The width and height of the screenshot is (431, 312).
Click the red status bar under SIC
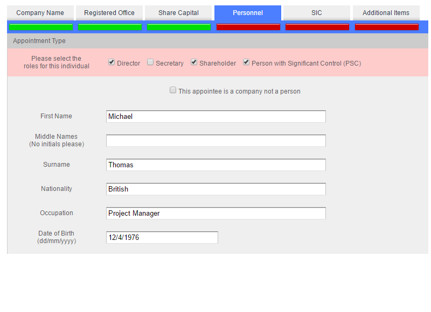click(317, 27)
